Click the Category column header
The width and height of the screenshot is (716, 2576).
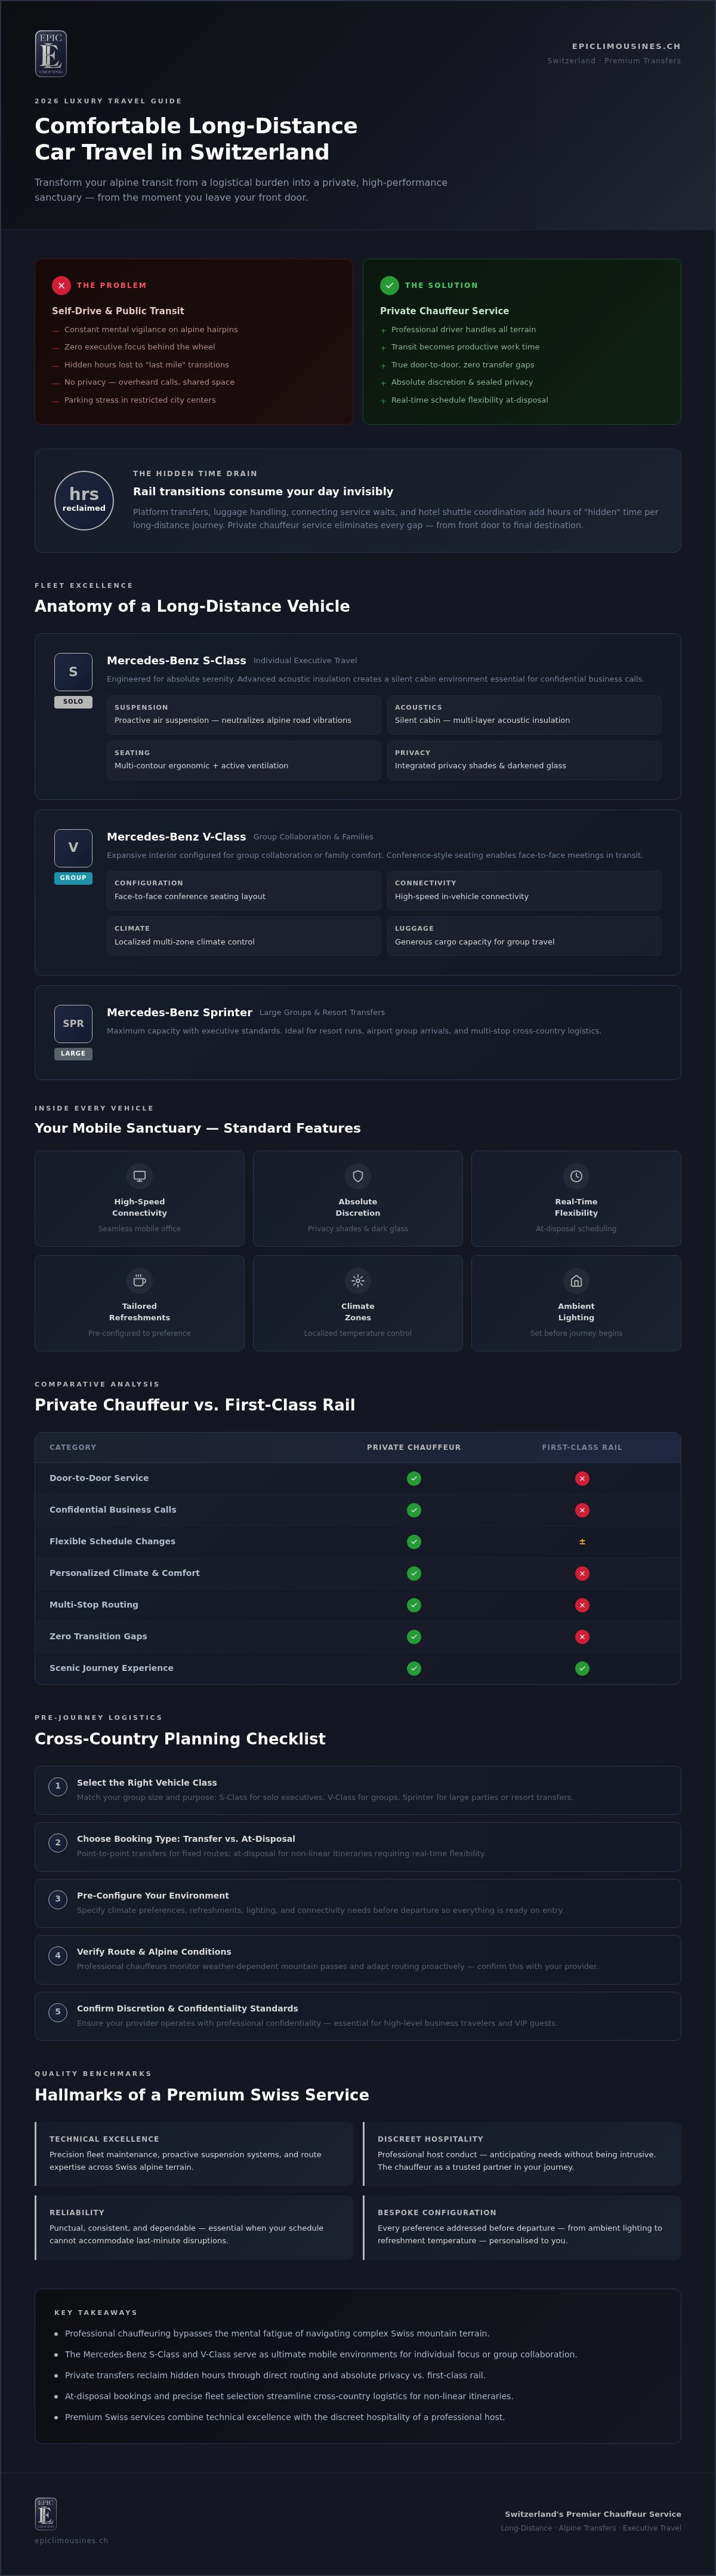click(x=73, y=1447)
